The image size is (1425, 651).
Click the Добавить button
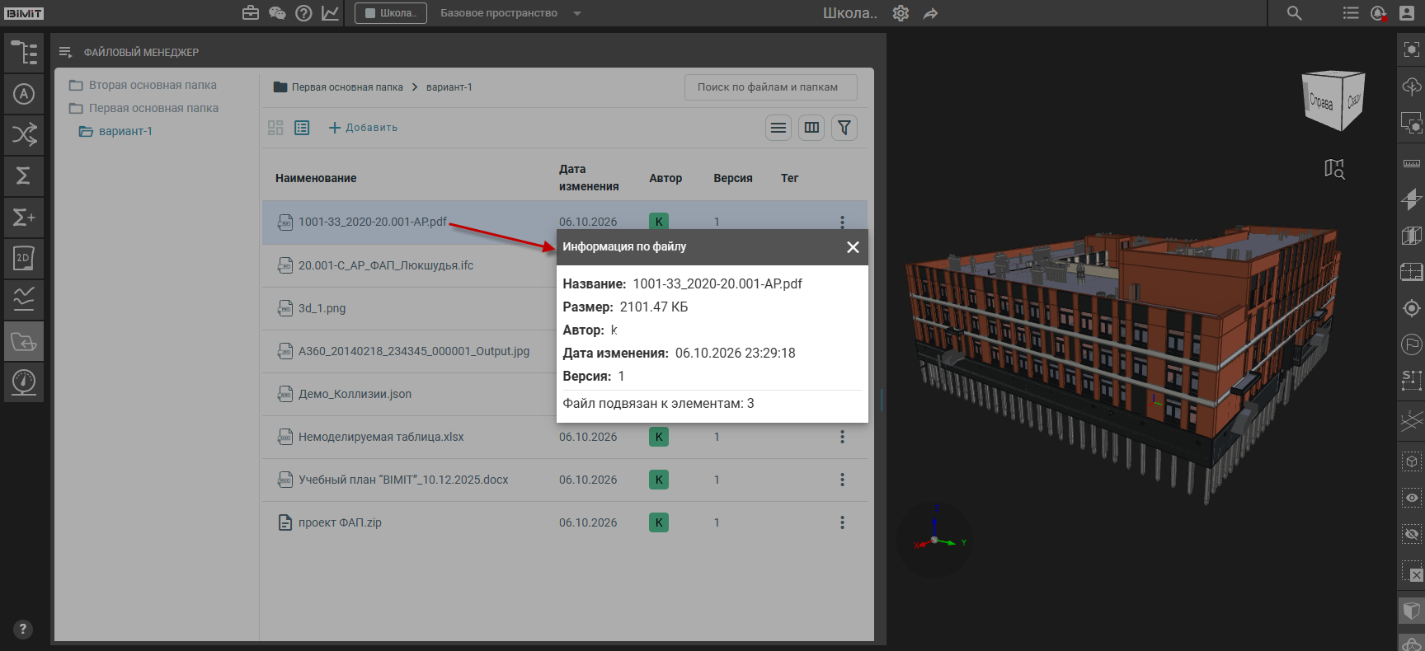click(363, 128)
